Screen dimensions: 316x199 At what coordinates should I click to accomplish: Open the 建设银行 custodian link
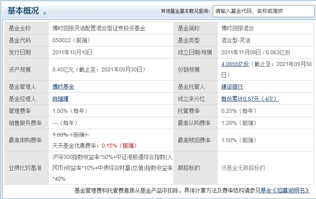(x=232, y=87)
